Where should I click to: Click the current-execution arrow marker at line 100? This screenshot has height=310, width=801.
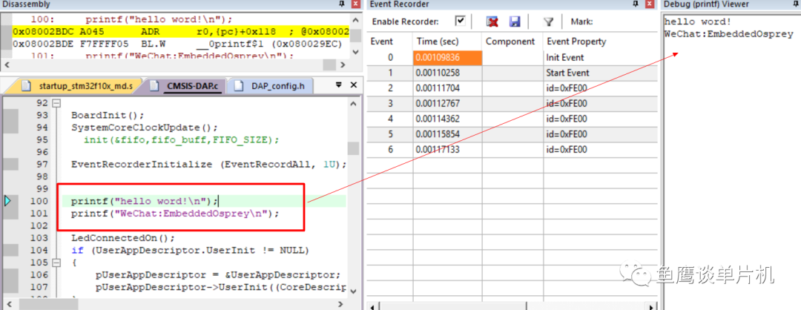tap(7, 201)
